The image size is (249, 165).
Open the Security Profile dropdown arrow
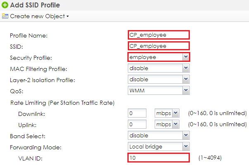point(186,57)
